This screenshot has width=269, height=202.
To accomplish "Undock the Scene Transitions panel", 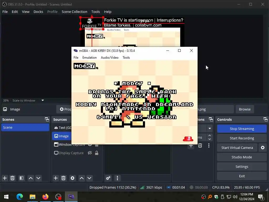I will pyautogui.click(x=211, y=119).
